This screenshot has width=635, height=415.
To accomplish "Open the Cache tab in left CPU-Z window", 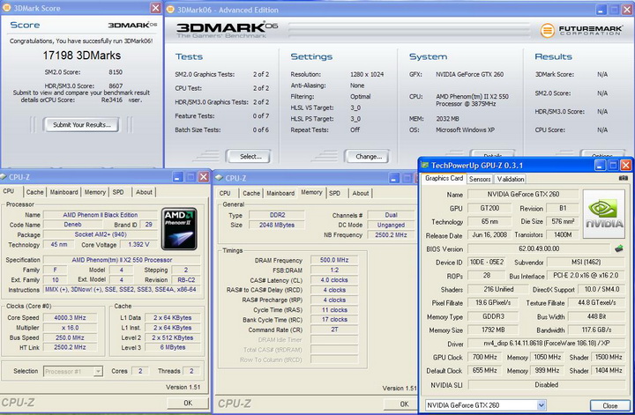I will 34,192.
